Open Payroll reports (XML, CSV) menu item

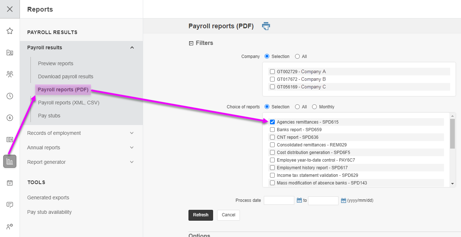coord(68,103)
